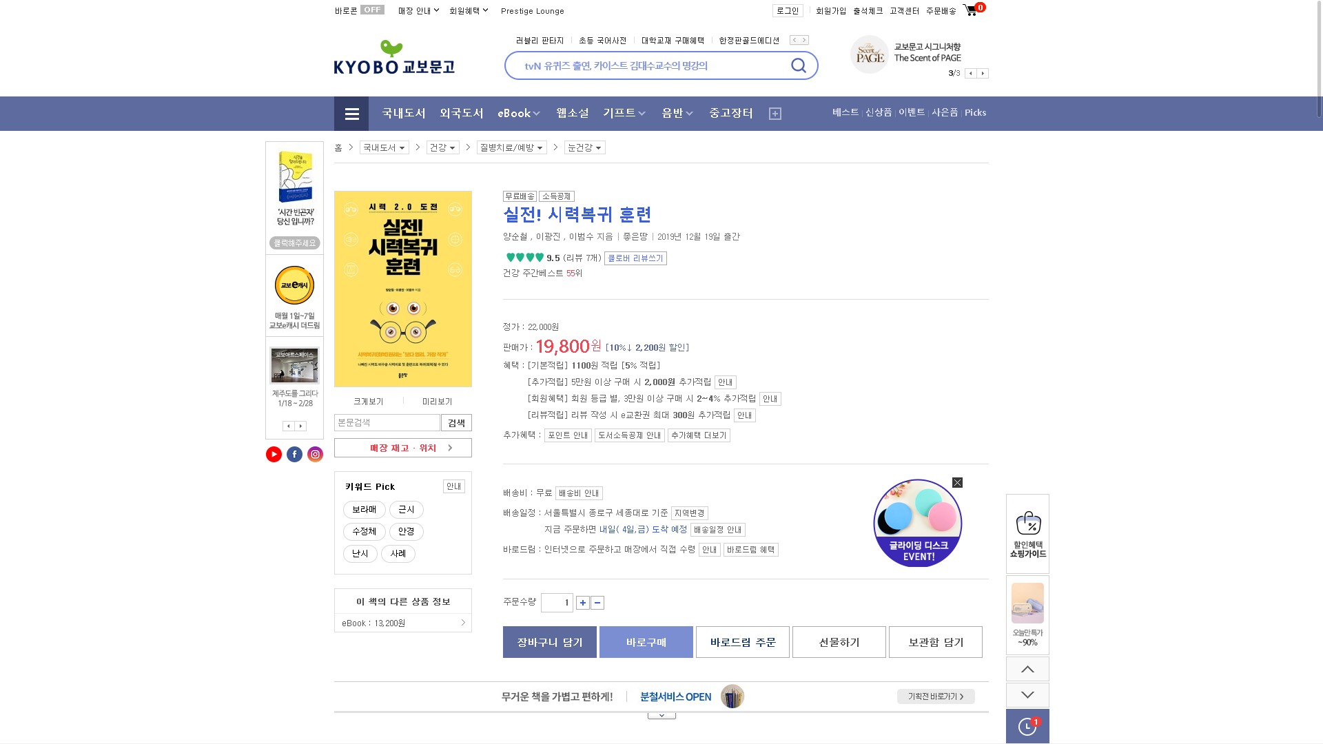Image resolution: width=1323 pixels, height=744 pixels.
Task: Click 미리보기 link under cover
Action: coord(438,402)
